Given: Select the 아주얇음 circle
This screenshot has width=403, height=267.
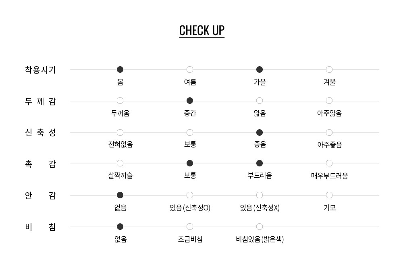Looking at the screenshot, I should [x=329, y=101].
